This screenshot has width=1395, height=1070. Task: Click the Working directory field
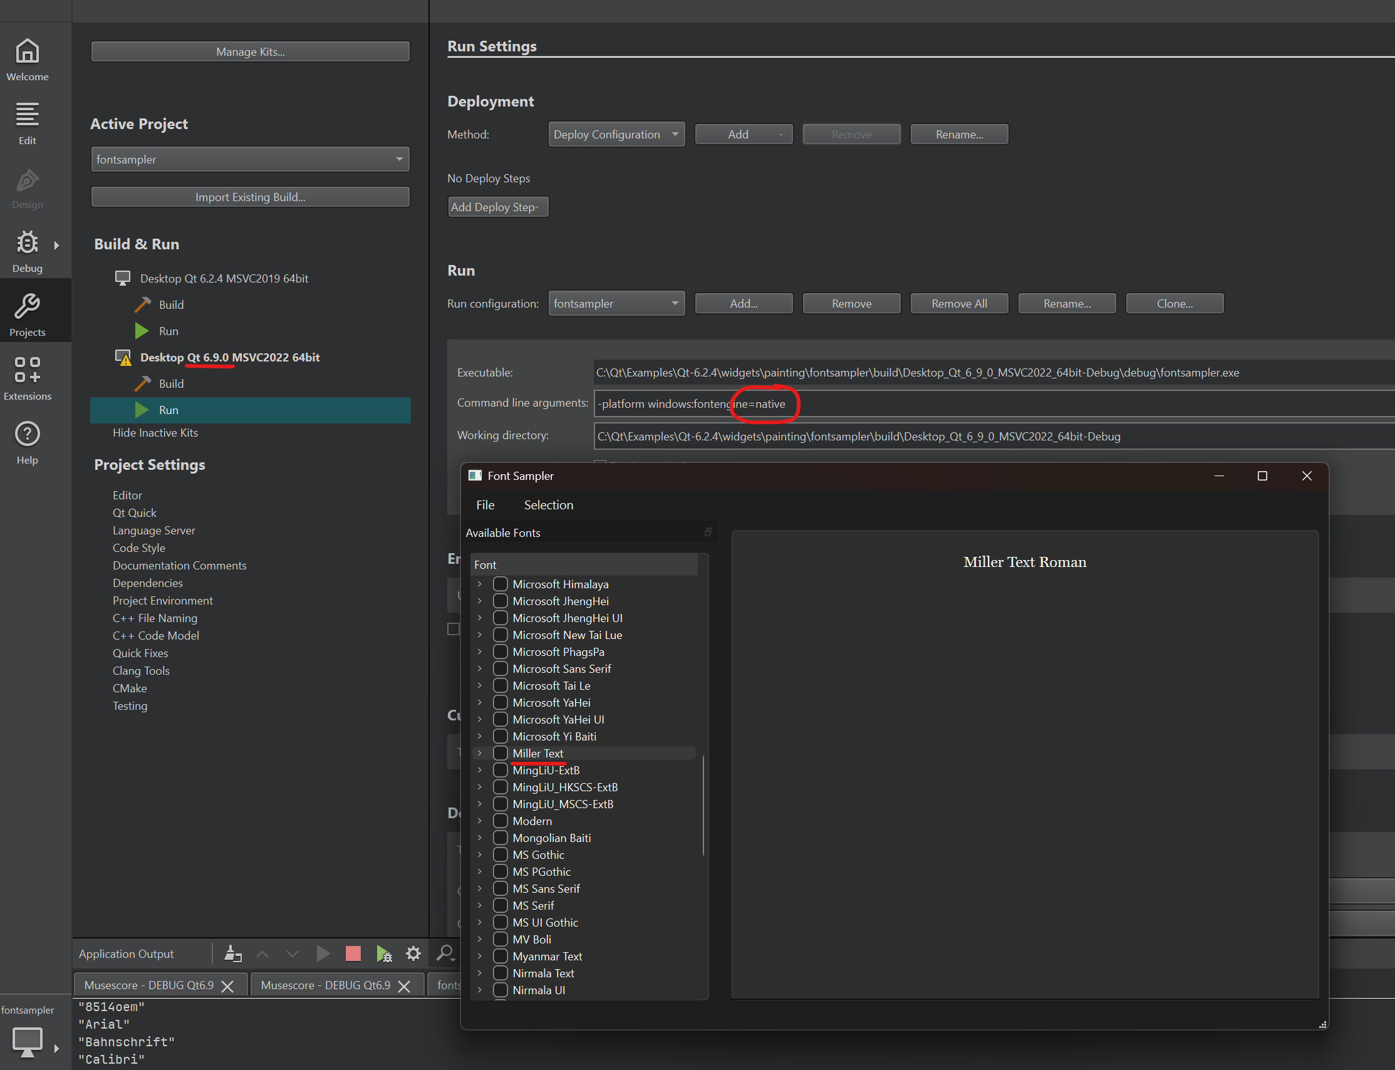coord(995,436)
